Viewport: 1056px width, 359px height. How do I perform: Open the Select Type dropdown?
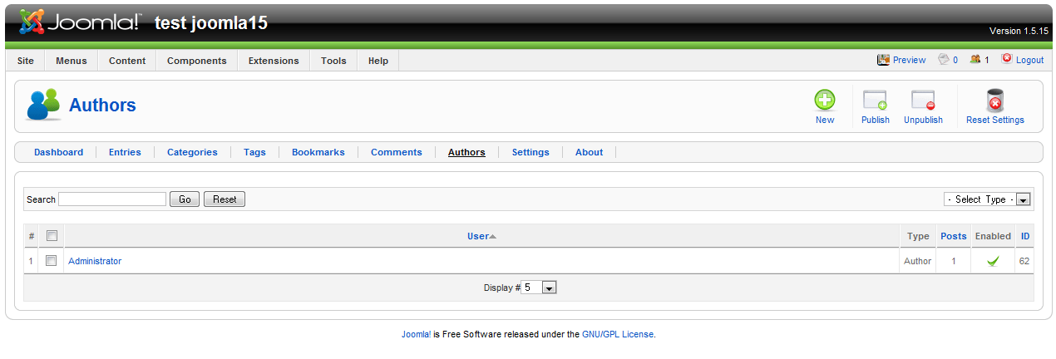tap(987, 199)
